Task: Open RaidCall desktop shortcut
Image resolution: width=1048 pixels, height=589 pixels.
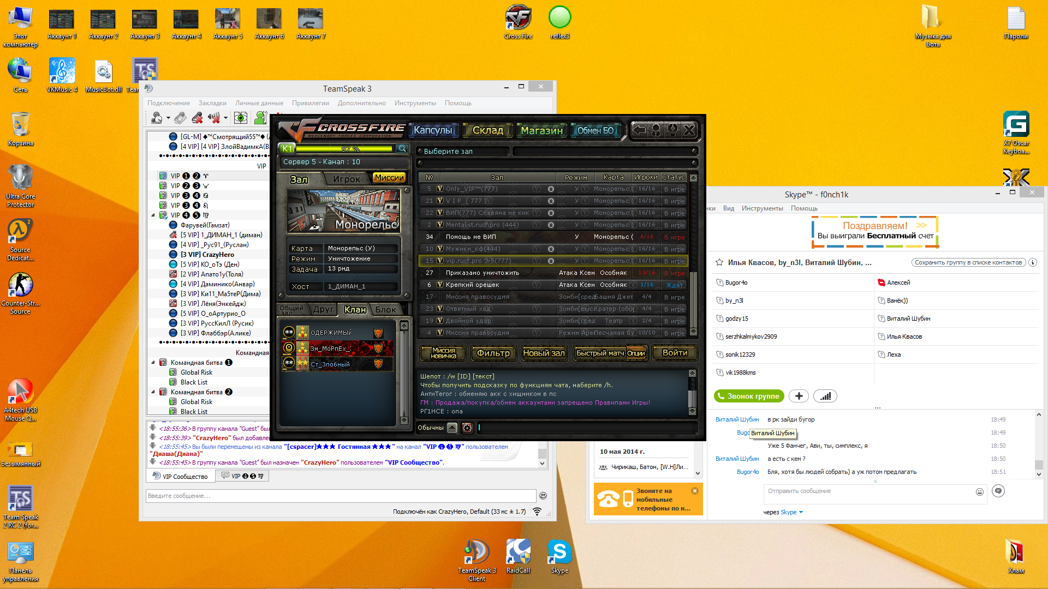Action: tap(518, 556)
